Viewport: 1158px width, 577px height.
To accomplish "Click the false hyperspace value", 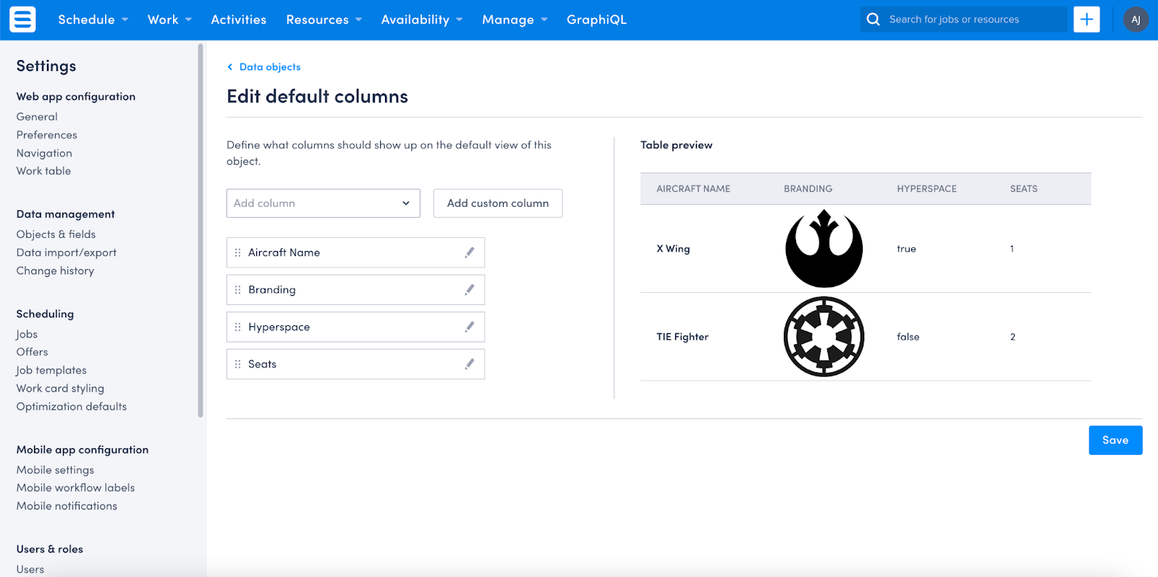I will (908, 337).
